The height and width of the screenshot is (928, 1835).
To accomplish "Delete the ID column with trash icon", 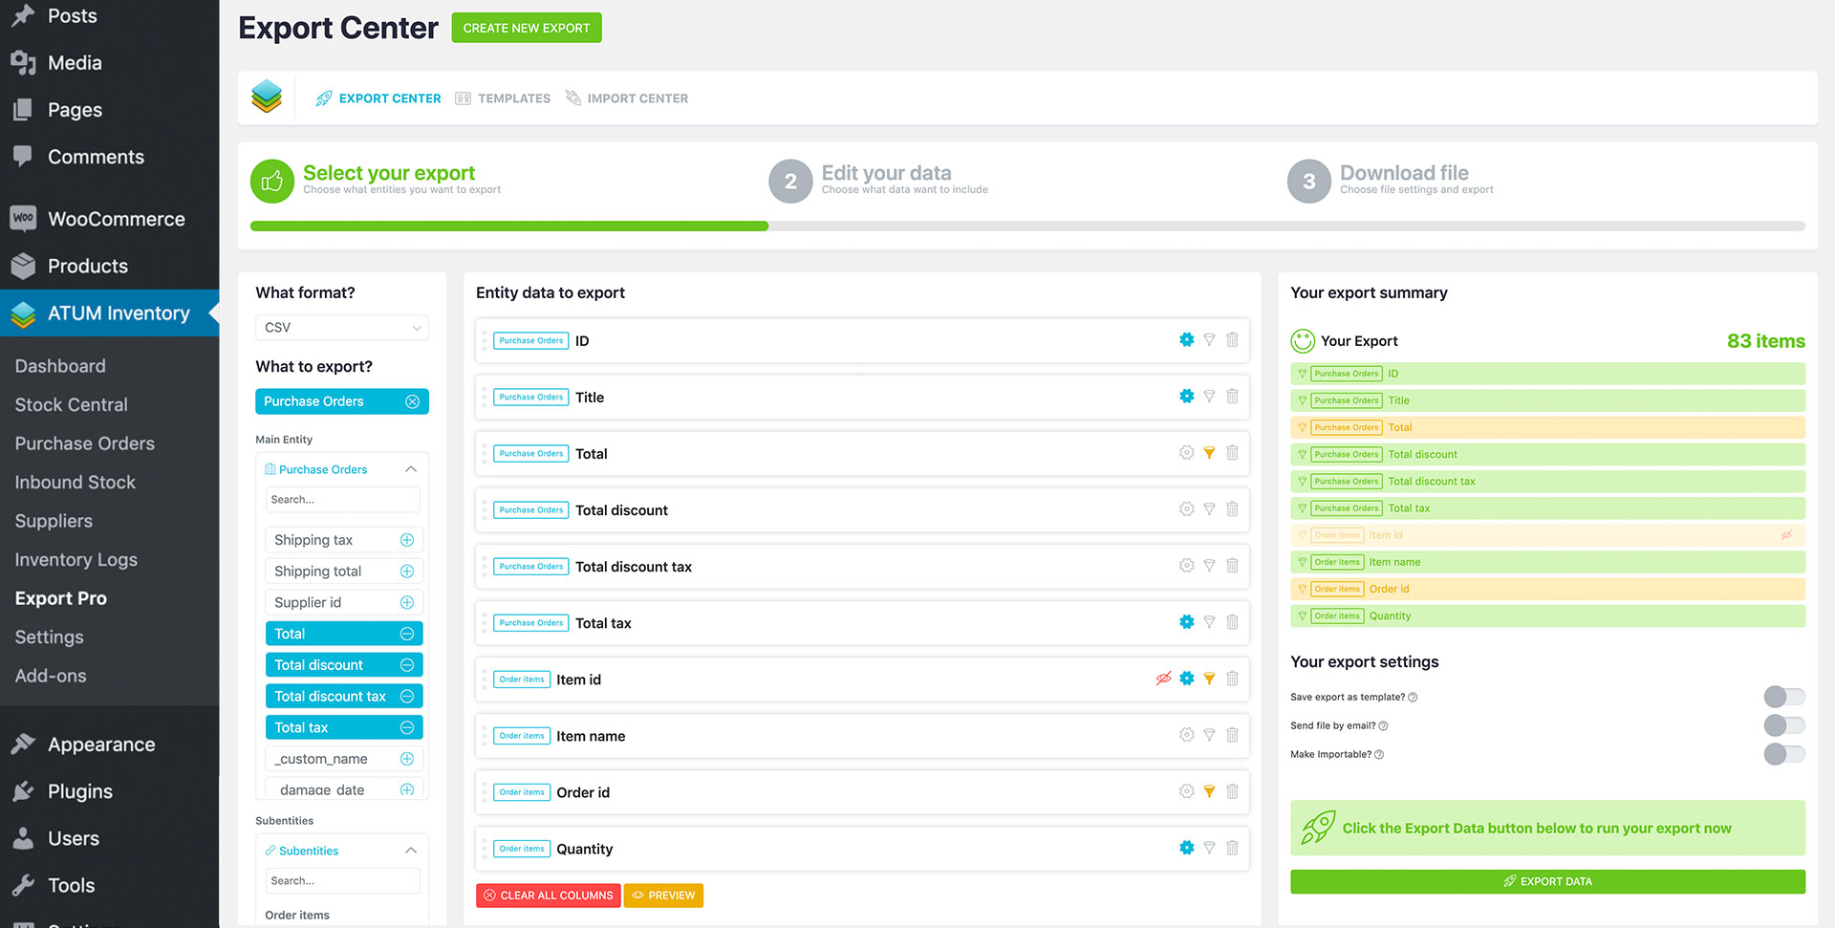I will [x=1232, y=339].
